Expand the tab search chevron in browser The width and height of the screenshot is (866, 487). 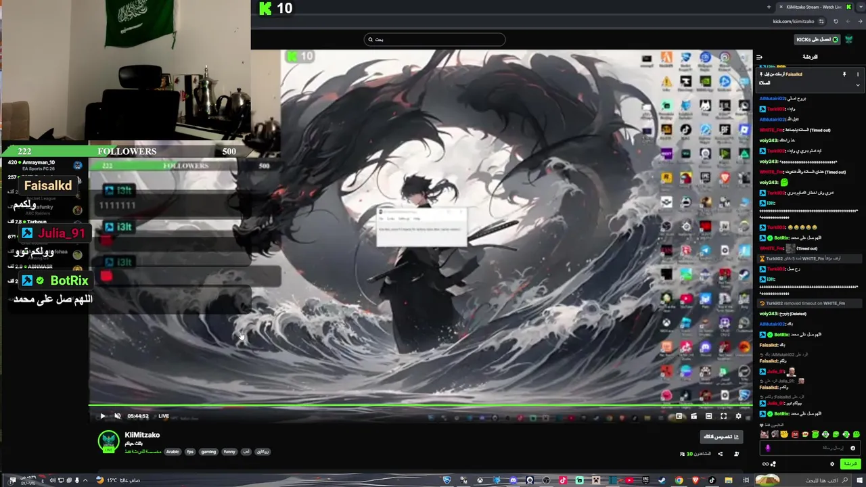(x=861, y=7)
